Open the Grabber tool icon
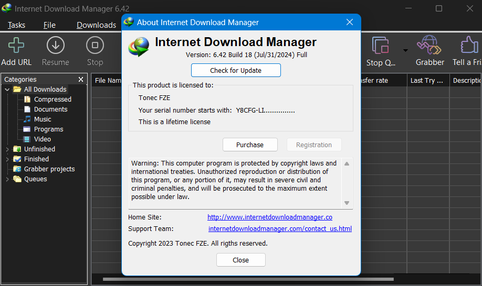Viewport: 482px width, 286px height. tap(429, 45)
